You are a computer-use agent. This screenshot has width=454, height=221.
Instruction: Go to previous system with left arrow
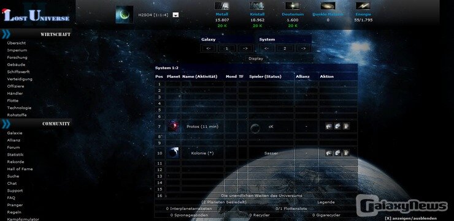pyautogui.click(x=267, y=48)
